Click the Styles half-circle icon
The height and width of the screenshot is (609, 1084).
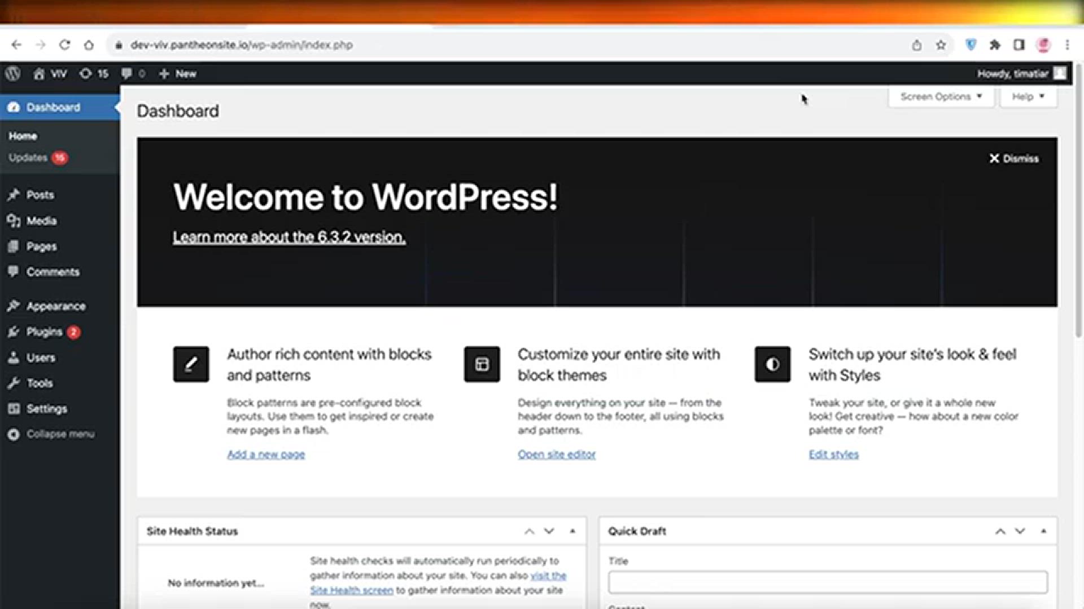point(772,364)
